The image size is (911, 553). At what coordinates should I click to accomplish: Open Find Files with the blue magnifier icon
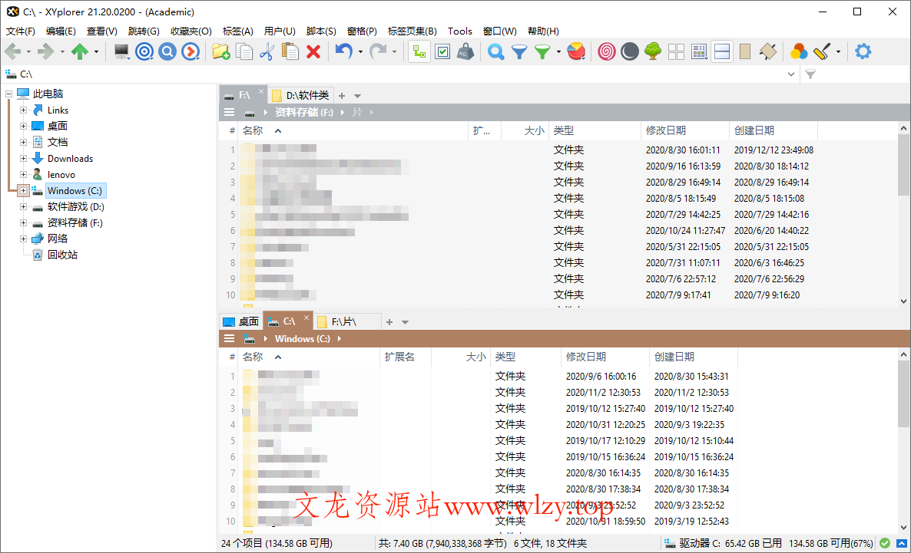[495, 51]
